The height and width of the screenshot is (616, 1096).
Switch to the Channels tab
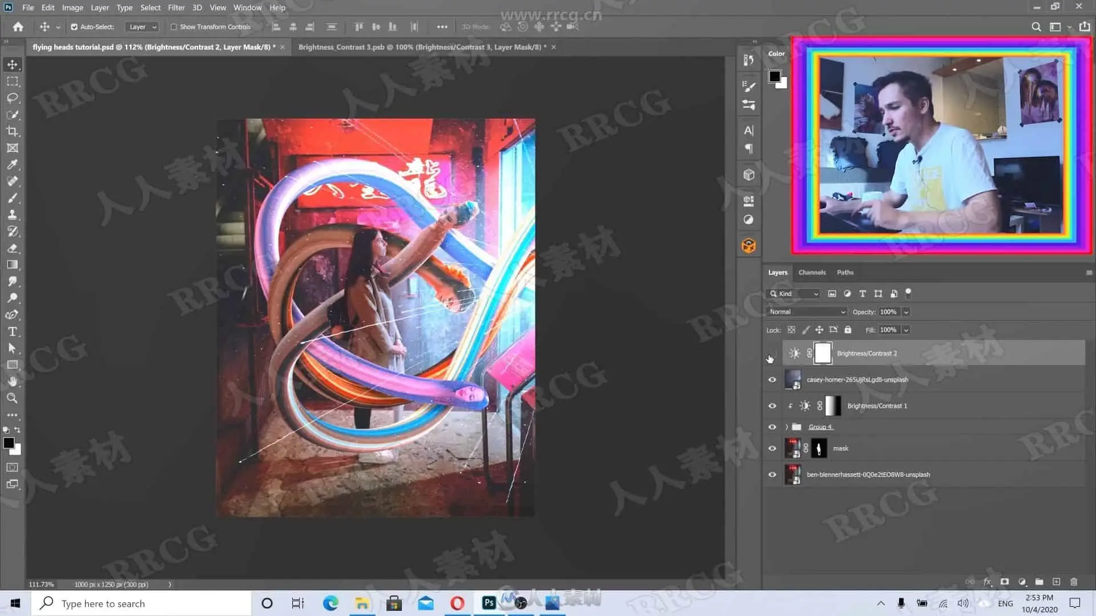tap(812, 273)
